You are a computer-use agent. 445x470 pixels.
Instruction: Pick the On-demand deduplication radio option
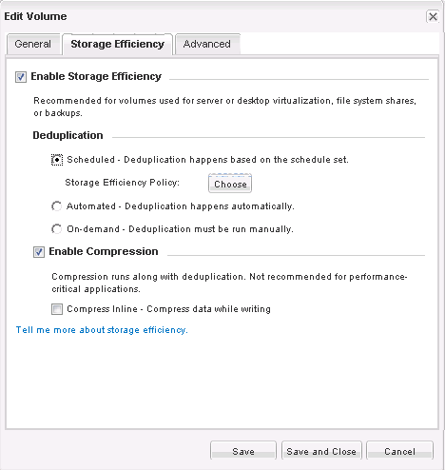pyautogui.click(x=57, y=229)
